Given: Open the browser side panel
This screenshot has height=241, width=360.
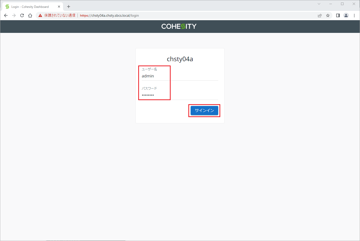Looking at the screenshot, I should [338, 15].
